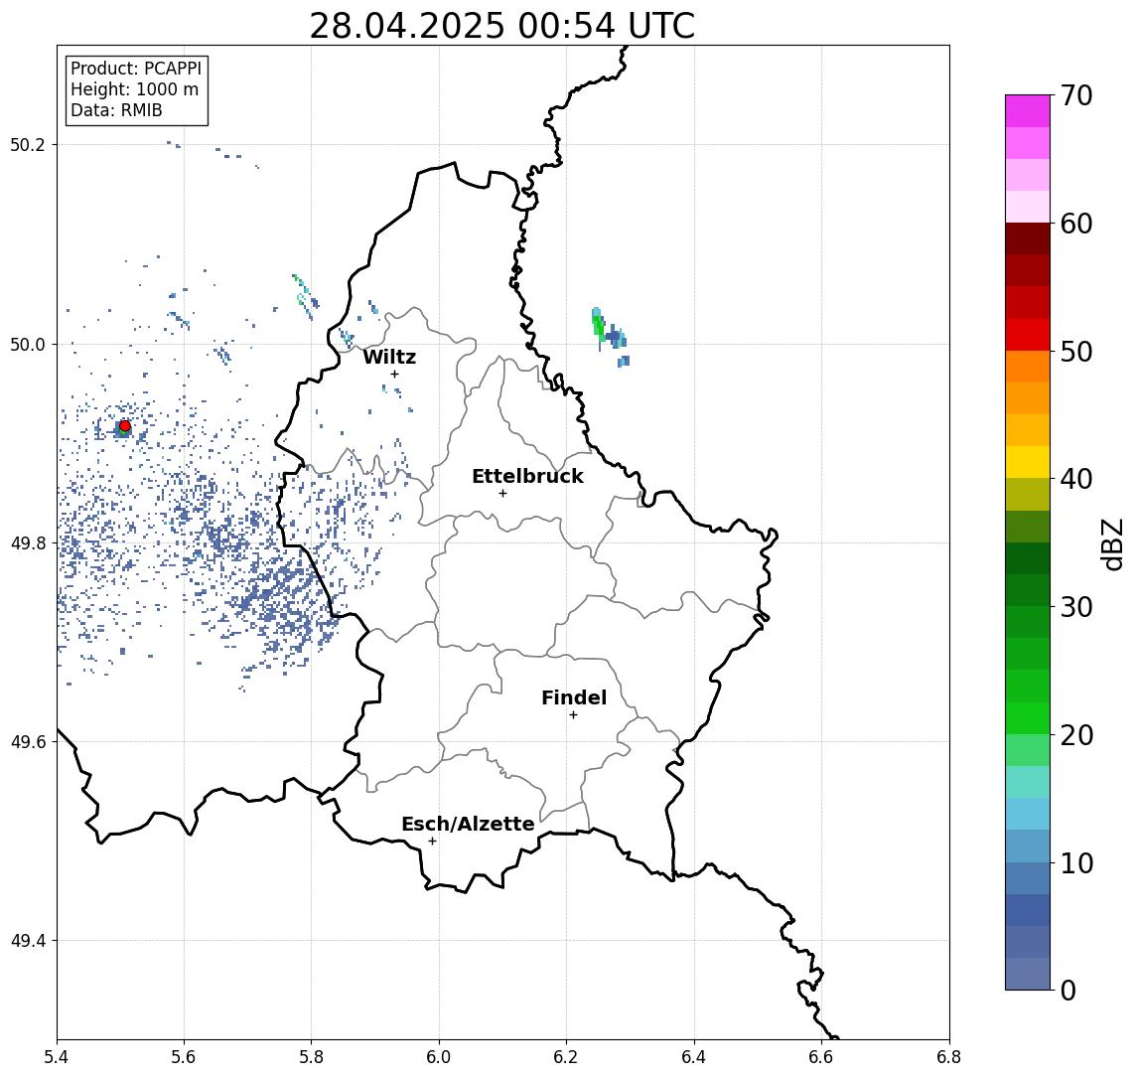Click the longitude tick label 6.2
Viewport: 1137px width, 1077px height.
[x=567, y=1057]
